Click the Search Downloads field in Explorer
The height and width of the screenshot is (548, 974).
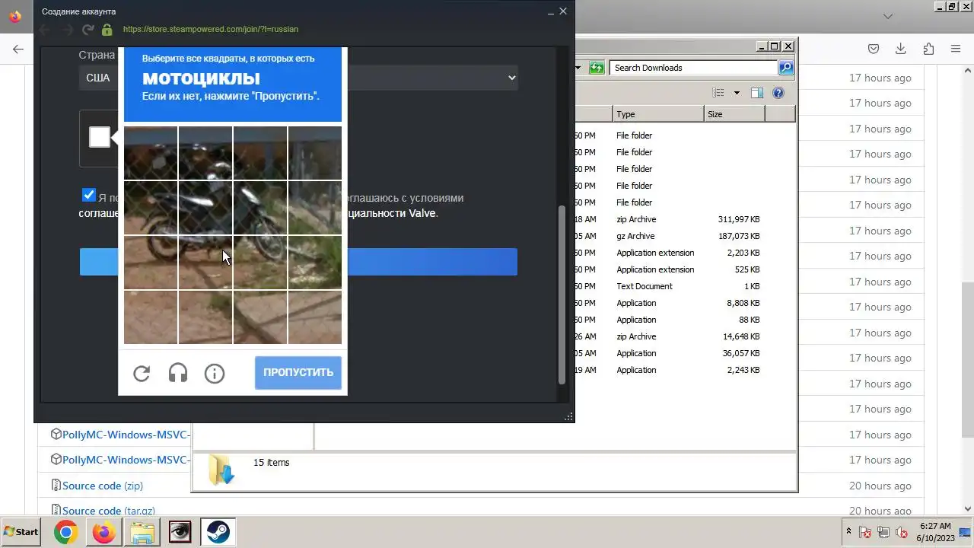[x=693, y=68]
